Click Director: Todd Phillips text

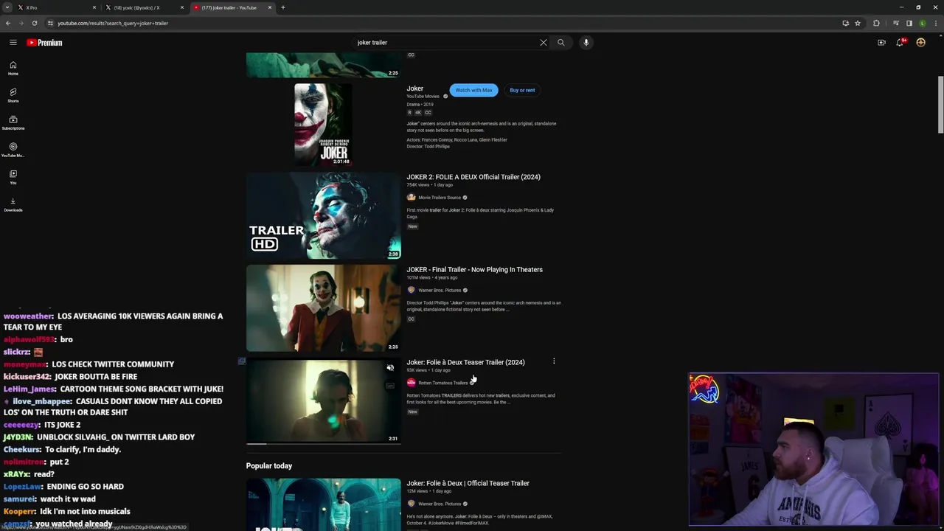[x=428, y=147]
